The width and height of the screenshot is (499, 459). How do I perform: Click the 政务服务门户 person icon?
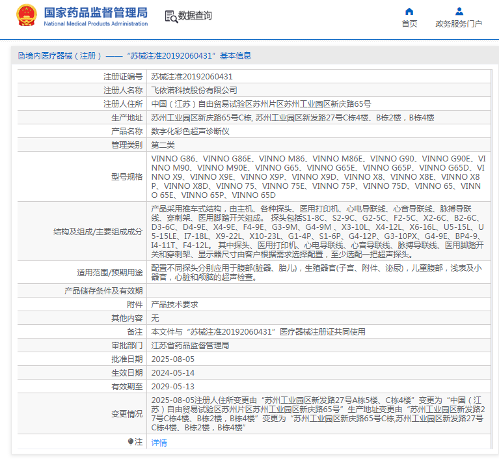459,11
